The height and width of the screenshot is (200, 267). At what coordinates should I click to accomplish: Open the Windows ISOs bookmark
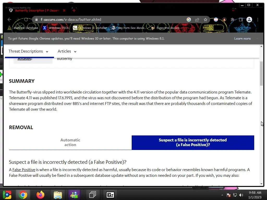56,28
